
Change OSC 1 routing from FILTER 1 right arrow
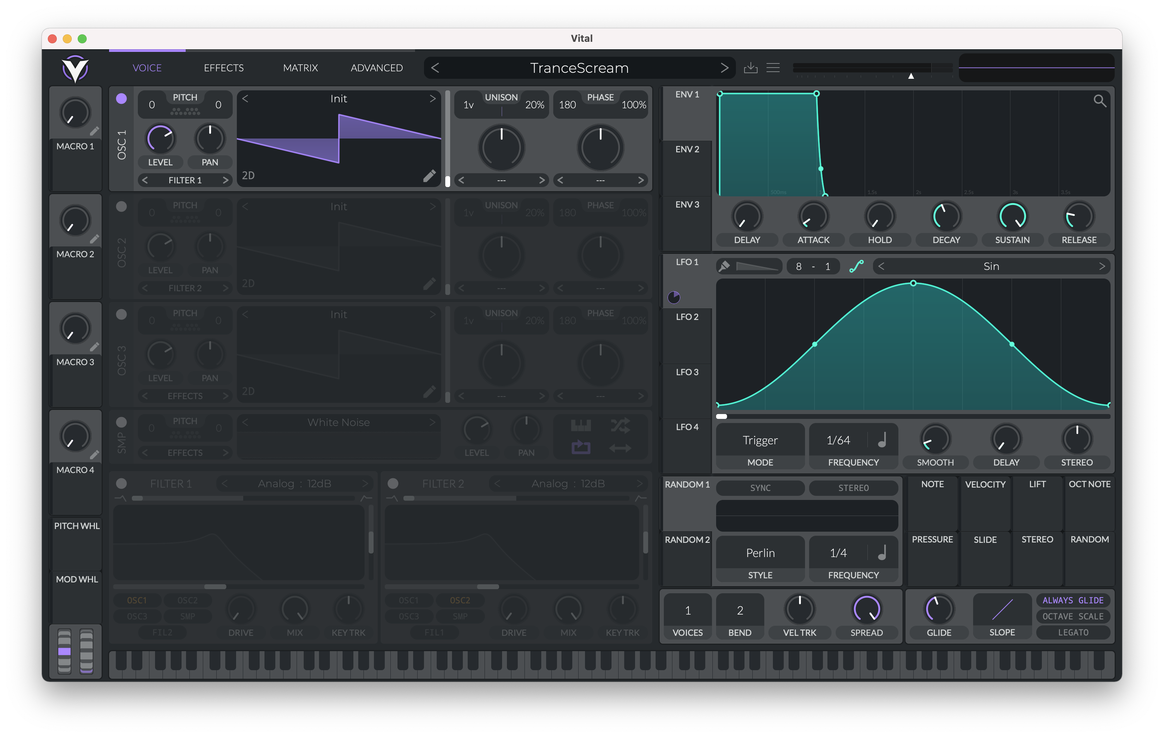(x=225, y=180)
